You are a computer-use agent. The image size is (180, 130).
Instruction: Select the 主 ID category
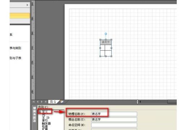tap(46, 118)
